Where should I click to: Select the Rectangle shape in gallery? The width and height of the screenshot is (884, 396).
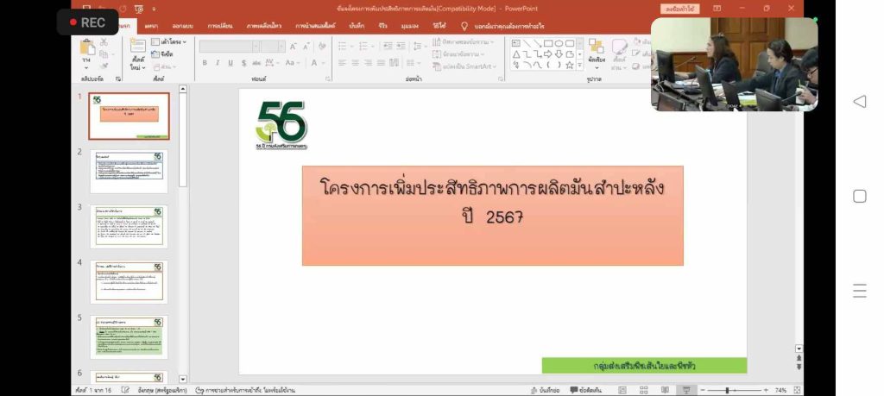coord(548,43)
